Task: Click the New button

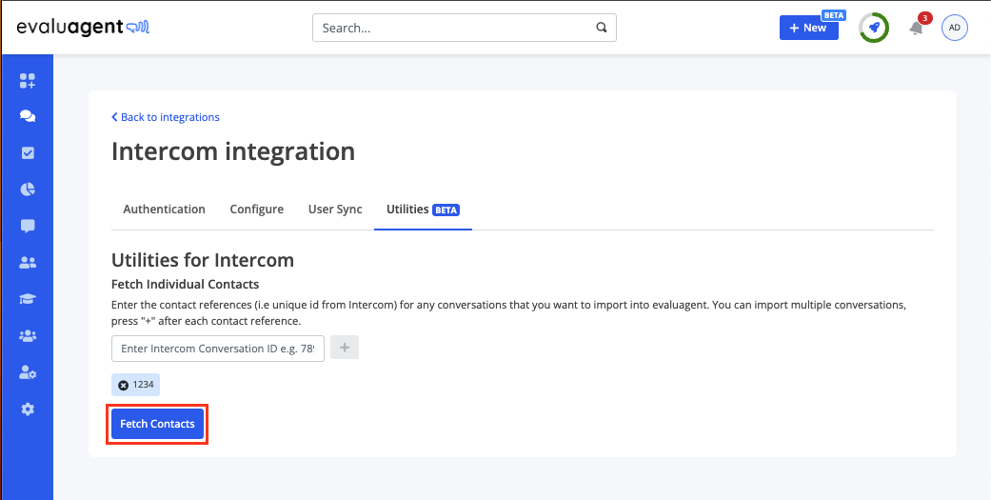Action: tap(809, 28)
